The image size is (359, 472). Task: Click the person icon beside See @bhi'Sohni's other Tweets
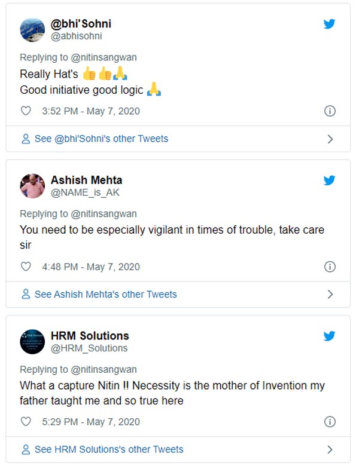(26, 139)
